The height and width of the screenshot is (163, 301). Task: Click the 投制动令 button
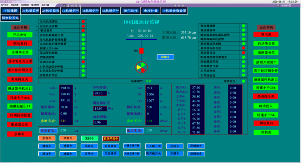pos(196,146)
